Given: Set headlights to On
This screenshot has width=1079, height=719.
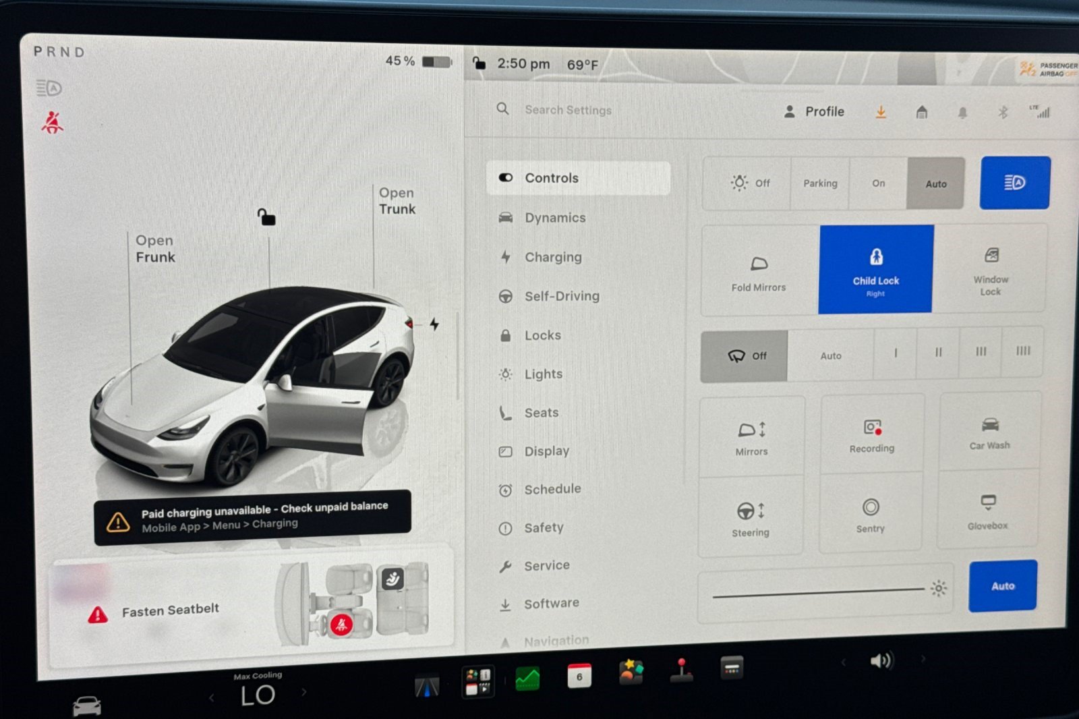Looking at the screenshot, I should pos(879,183).
